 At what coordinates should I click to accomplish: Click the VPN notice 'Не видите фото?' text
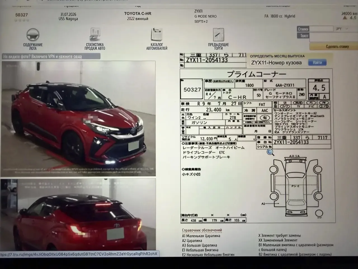point(17,56)
